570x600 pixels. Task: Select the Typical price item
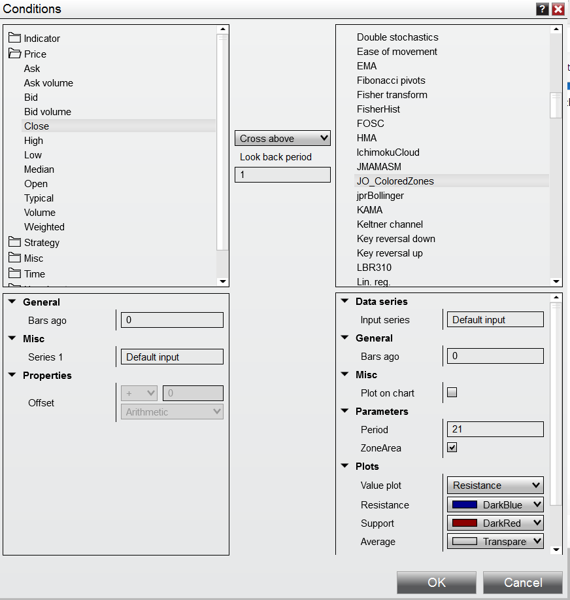point(39,198)
